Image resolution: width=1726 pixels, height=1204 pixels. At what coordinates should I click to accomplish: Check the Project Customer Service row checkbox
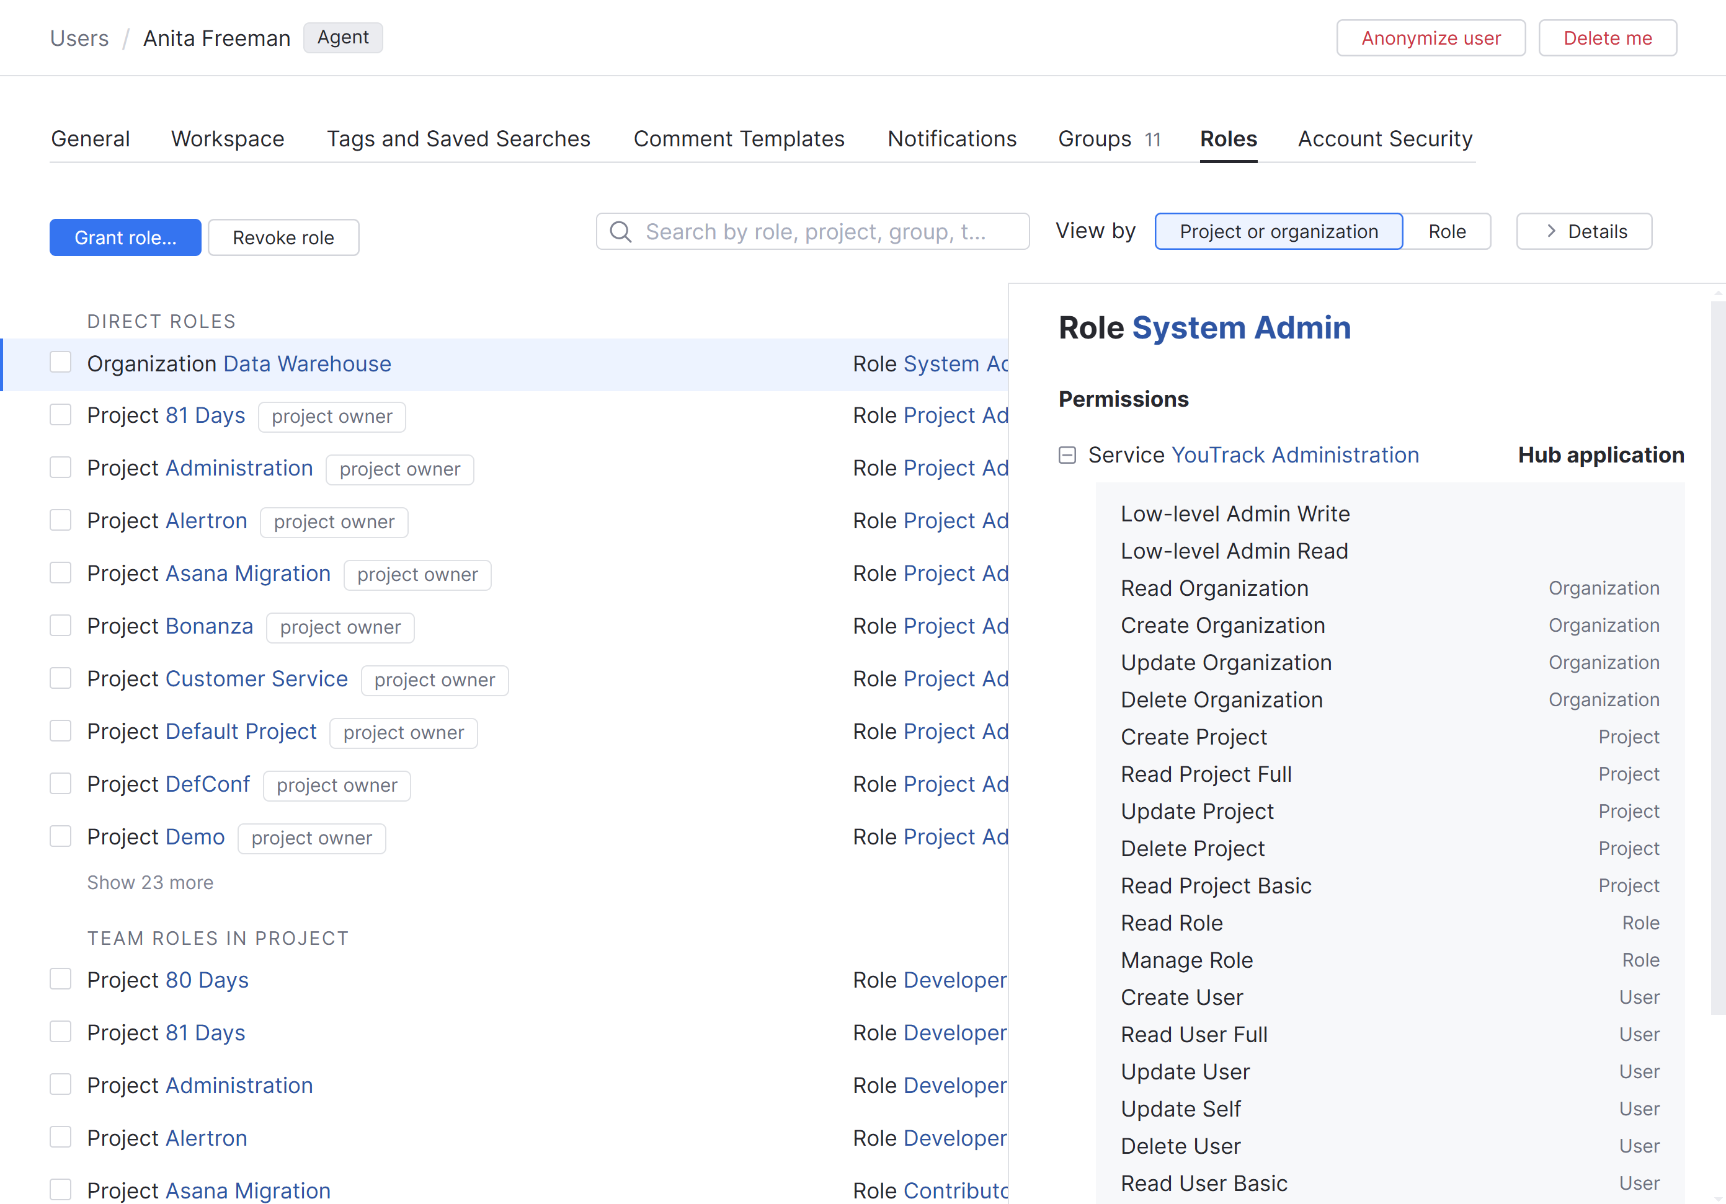60,678
